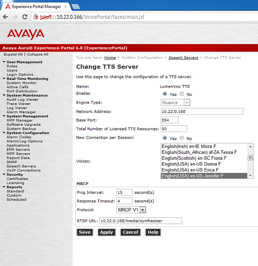This screenshot has width=258, height=266.
Task: Click the Cancel button
Action: pos(130,232)
